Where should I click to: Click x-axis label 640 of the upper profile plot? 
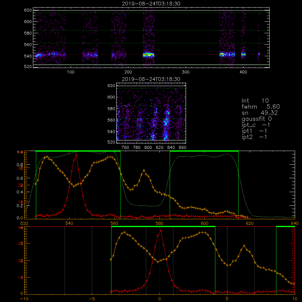(295, 223)
